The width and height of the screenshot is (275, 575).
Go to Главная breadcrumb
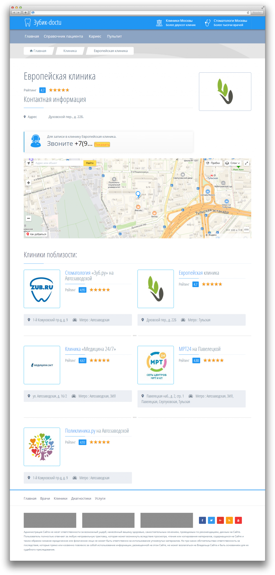coord(38,51)
